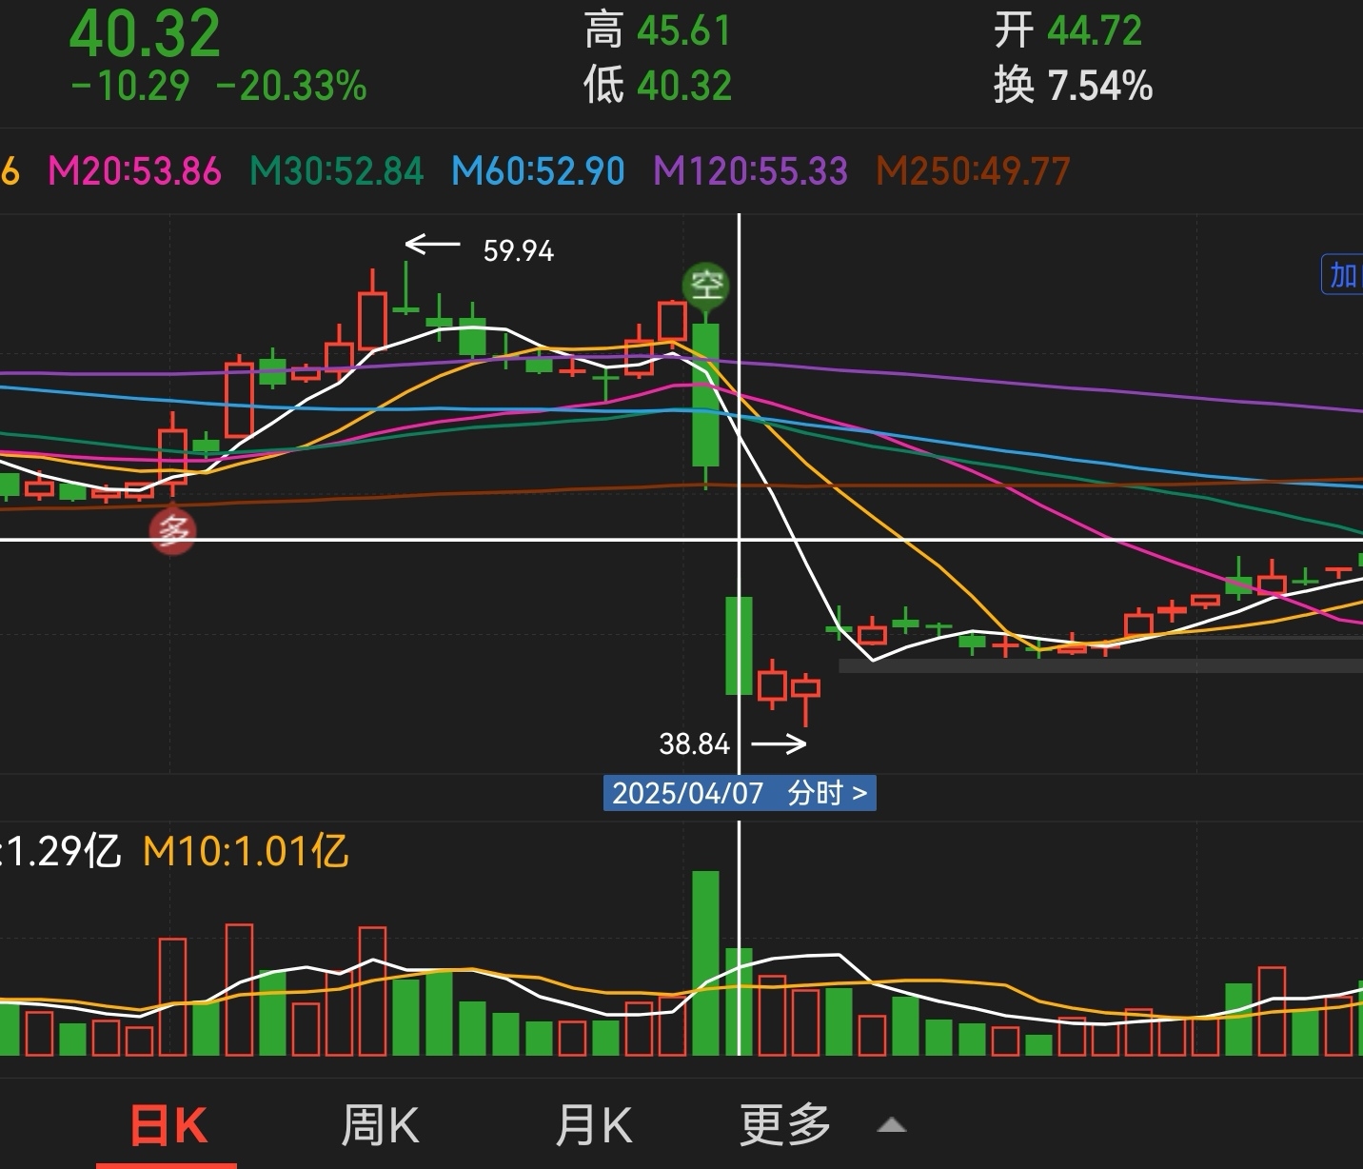1363x1169 pixels.
Task: Tap the -20.33% change percentage
Action: coord(291,87)
